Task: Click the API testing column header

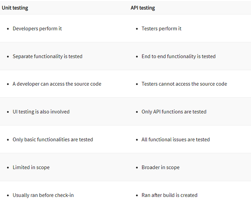Action: 143,8
